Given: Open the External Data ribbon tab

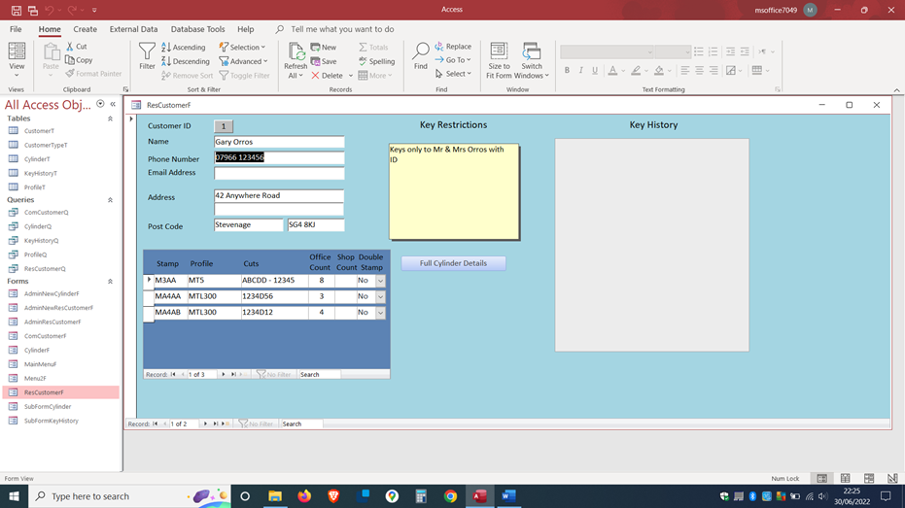Looking at the screenshot, I should (133, 29).
